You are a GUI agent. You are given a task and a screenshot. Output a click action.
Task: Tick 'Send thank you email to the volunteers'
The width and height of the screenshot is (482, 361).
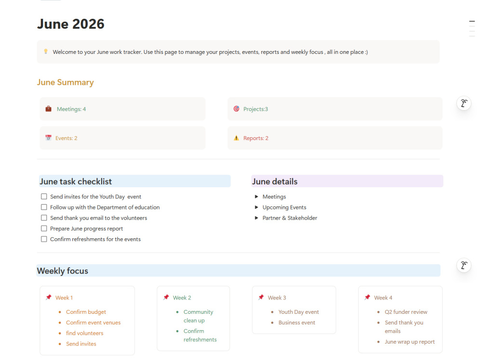point(44,218)
